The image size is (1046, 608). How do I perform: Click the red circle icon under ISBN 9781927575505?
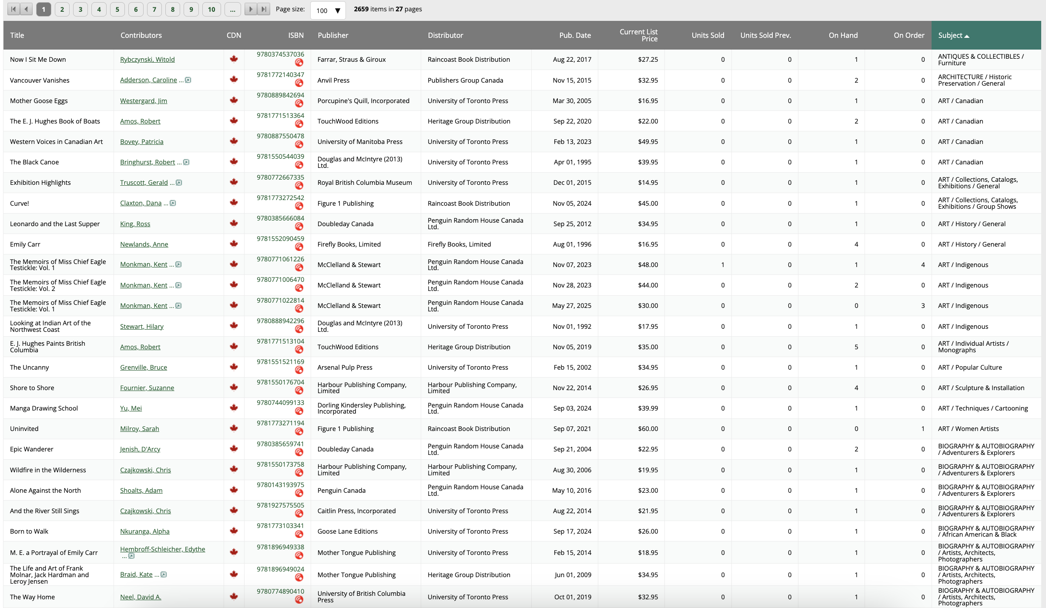click(x=299, y=514)
